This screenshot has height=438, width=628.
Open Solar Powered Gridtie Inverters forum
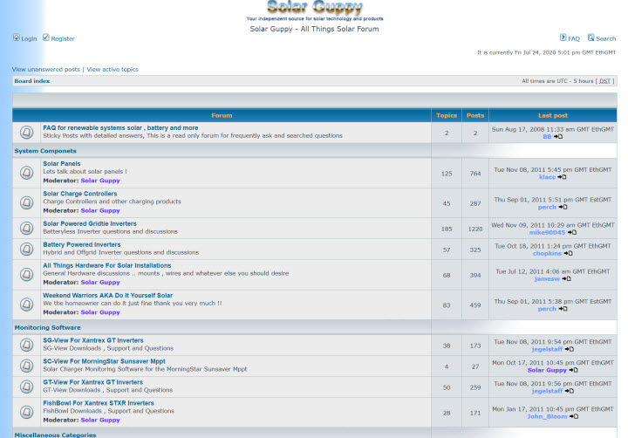coord(90,223)
